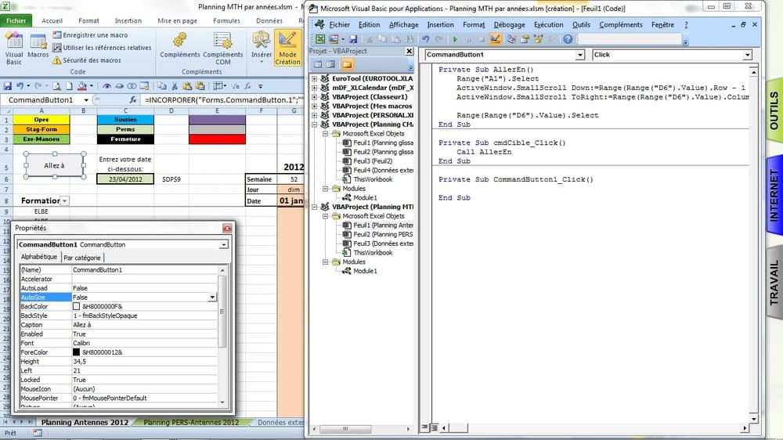
Task: Save using the VBA toolbar disk icon
Action: click(x=353, y=39)
